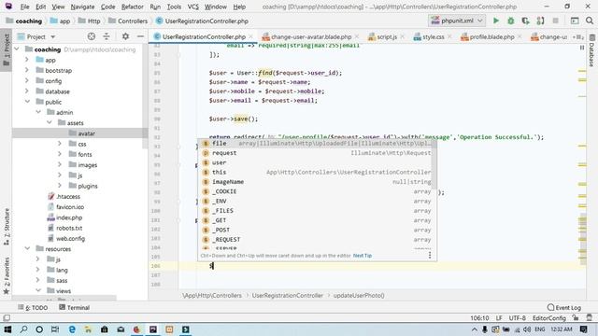Start debugging with the bug icon
This screenshot has height=336, width=598.
tap(511, 21)
